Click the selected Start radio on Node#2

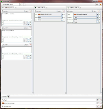[92, 11]
